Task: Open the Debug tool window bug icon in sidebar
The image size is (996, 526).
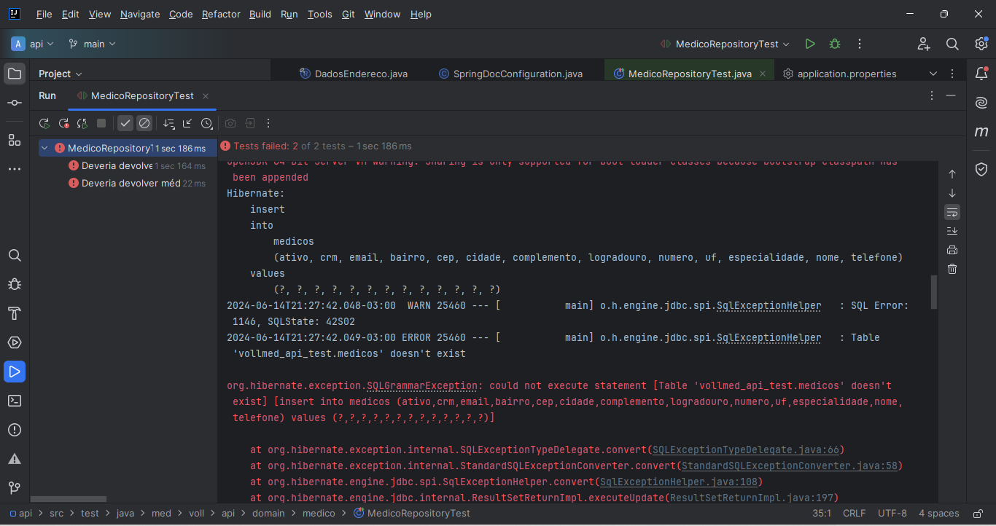Action: point(15,284)
